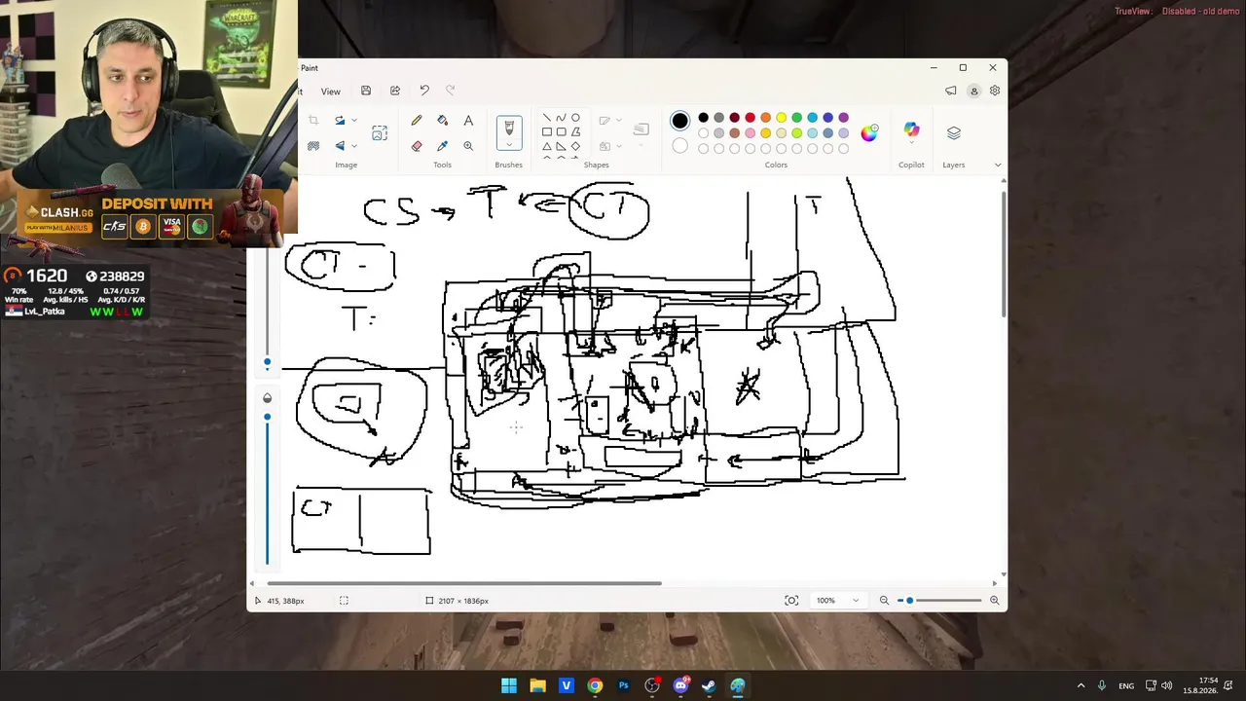Pick the purple color swatch

pyautogui.click(x=843, y=118)
